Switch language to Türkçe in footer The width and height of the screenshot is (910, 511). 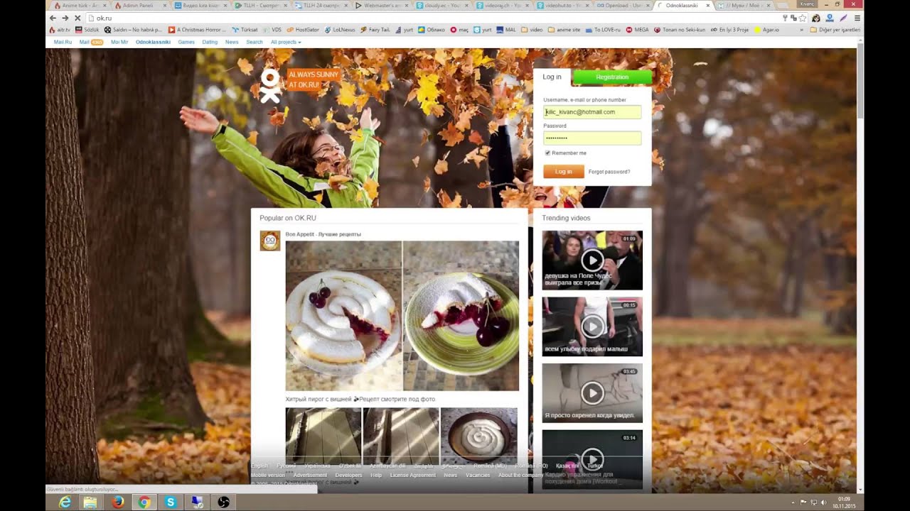click(x=595, y=466)
